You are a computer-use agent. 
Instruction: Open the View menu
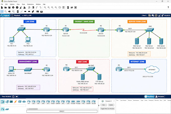click(18, 4)
